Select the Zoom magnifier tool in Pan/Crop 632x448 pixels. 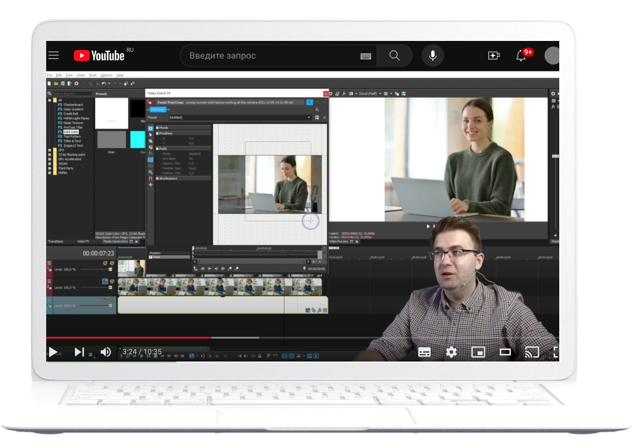pos(151,172)
